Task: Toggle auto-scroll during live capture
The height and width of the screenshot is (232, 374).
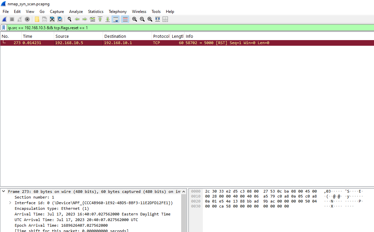Action: (115, 19)
